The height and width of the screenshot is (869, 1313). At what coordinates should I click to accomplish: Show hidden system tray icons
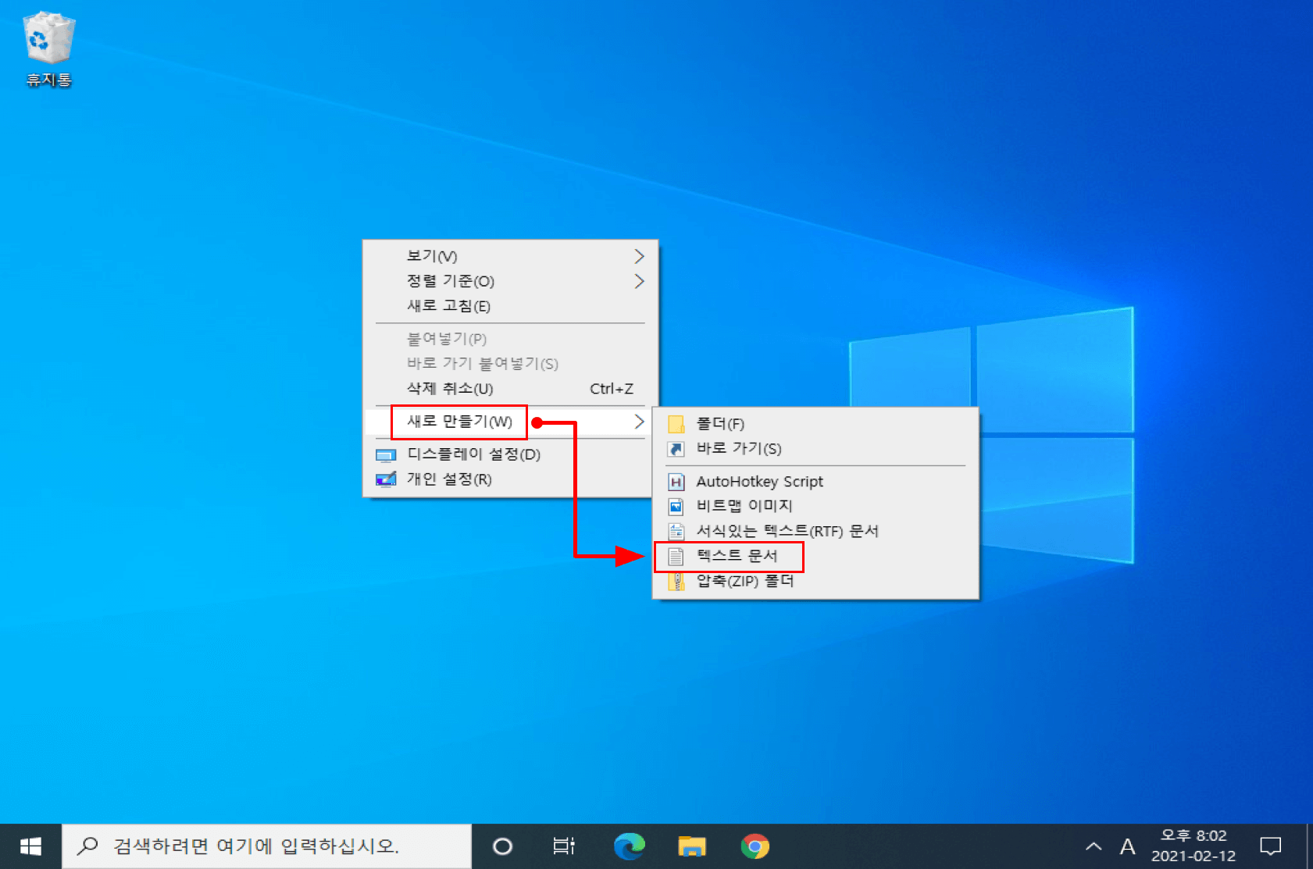click(x=1094, y=846)
